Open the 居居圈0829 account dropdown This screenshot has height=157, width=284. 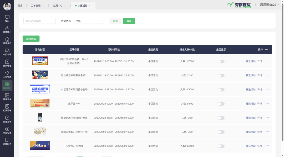coord(269,5)
